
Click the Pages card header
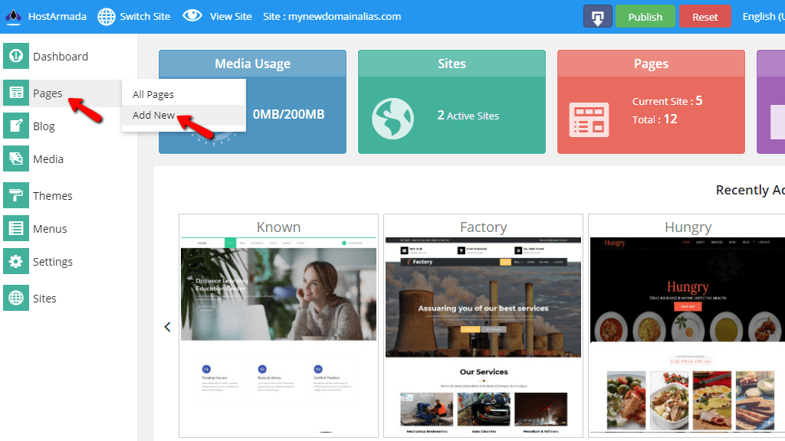click(651, 64)
